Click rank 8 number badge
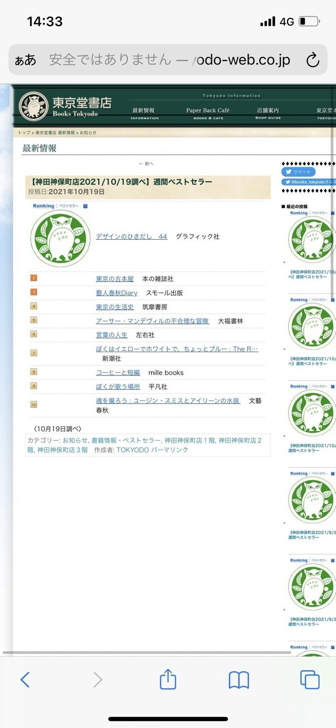Screen dimensions: 336x728 pos(34,372)
